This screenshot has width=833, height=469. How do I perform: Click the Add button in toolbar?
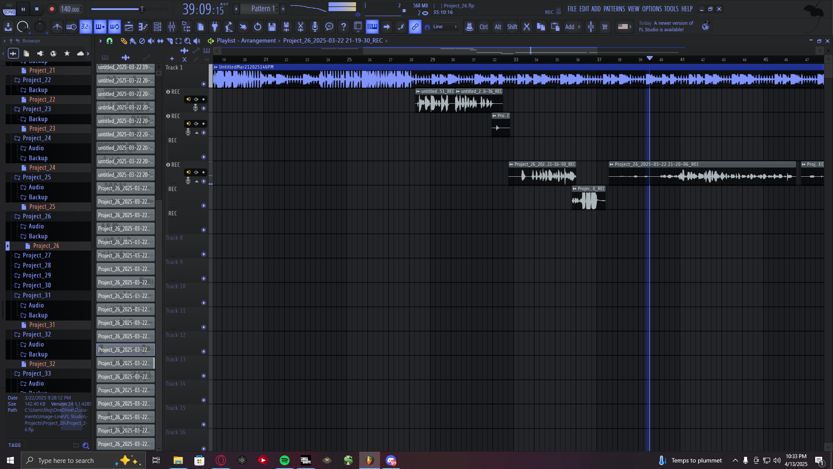click(x=570, y=27)
